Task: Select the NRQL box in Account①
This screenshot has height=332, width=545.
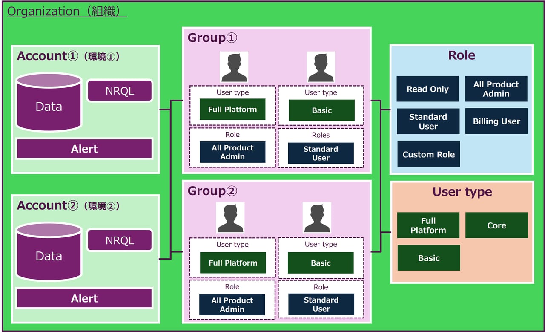Action: (120, 91)
